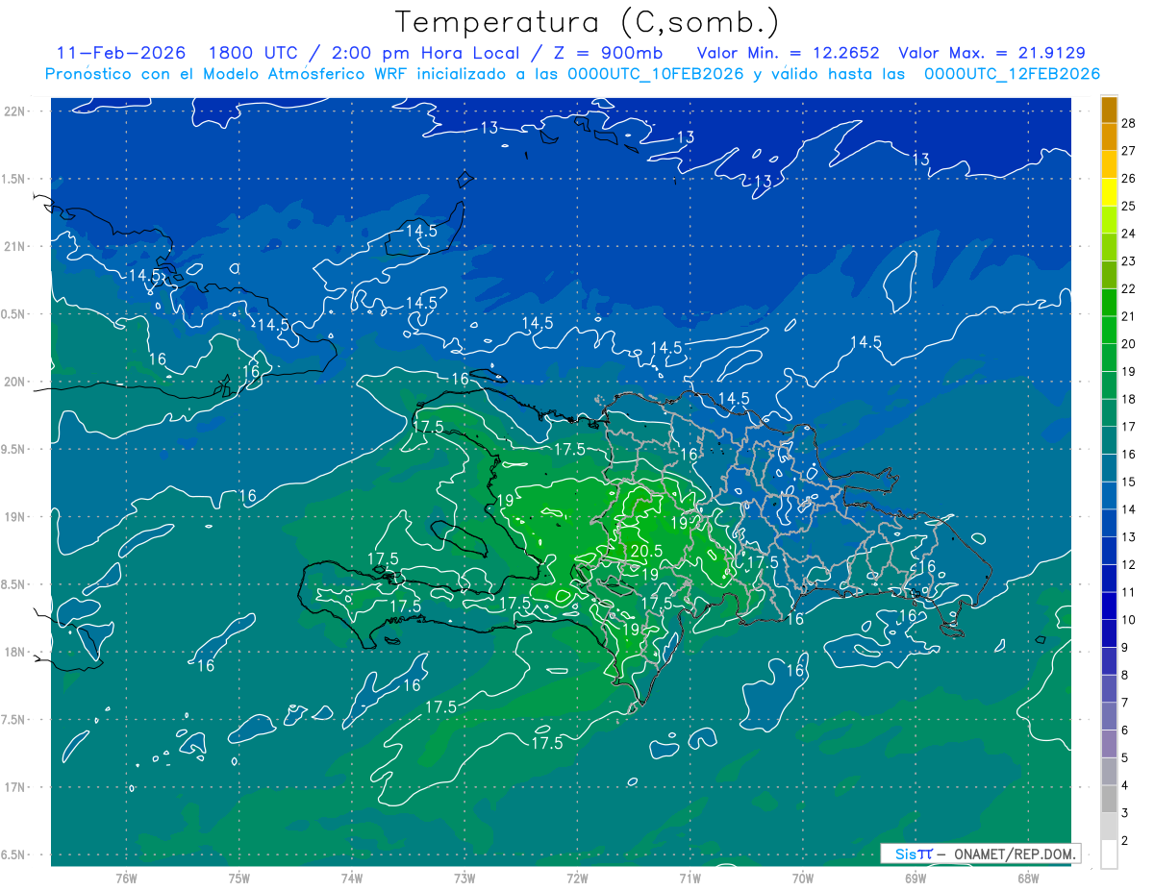Click the 17N latitude axis label
This screenshot has width=1154, height=891.
click(14, 787)
